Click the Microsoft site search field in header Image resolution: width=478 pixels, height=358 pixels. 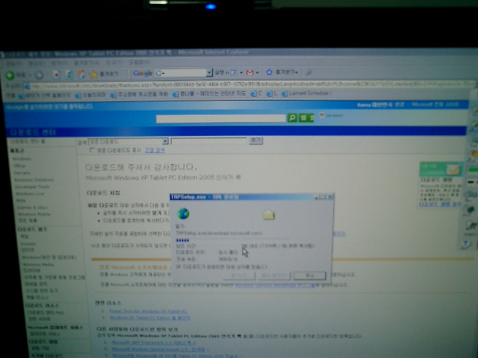point(221,119)
